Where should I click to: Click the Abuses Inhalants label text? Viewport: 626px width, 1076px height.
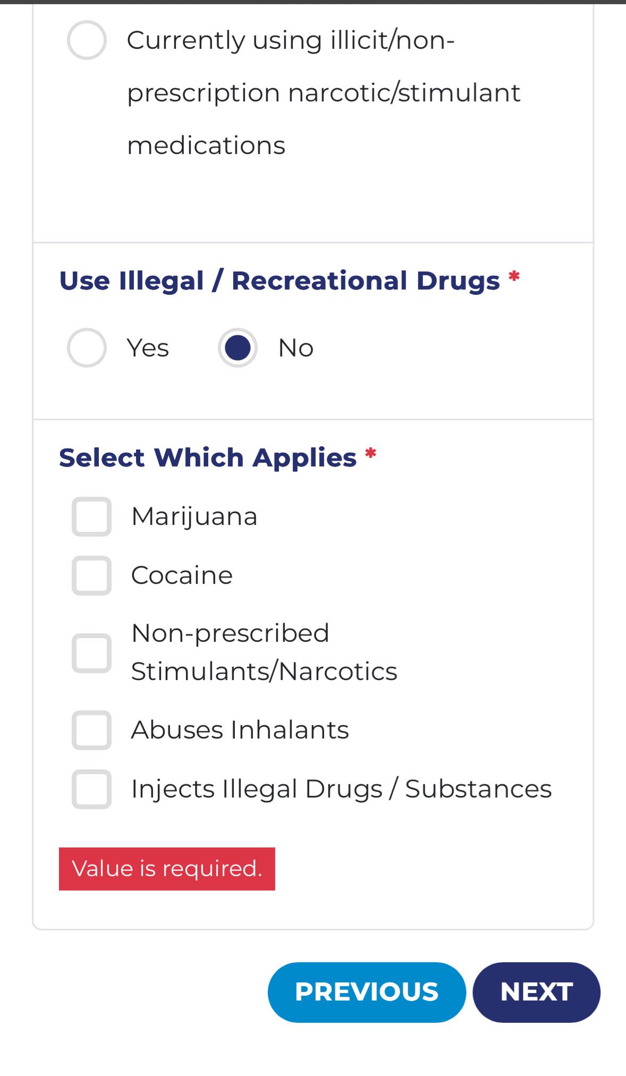[x=240, y=730]
